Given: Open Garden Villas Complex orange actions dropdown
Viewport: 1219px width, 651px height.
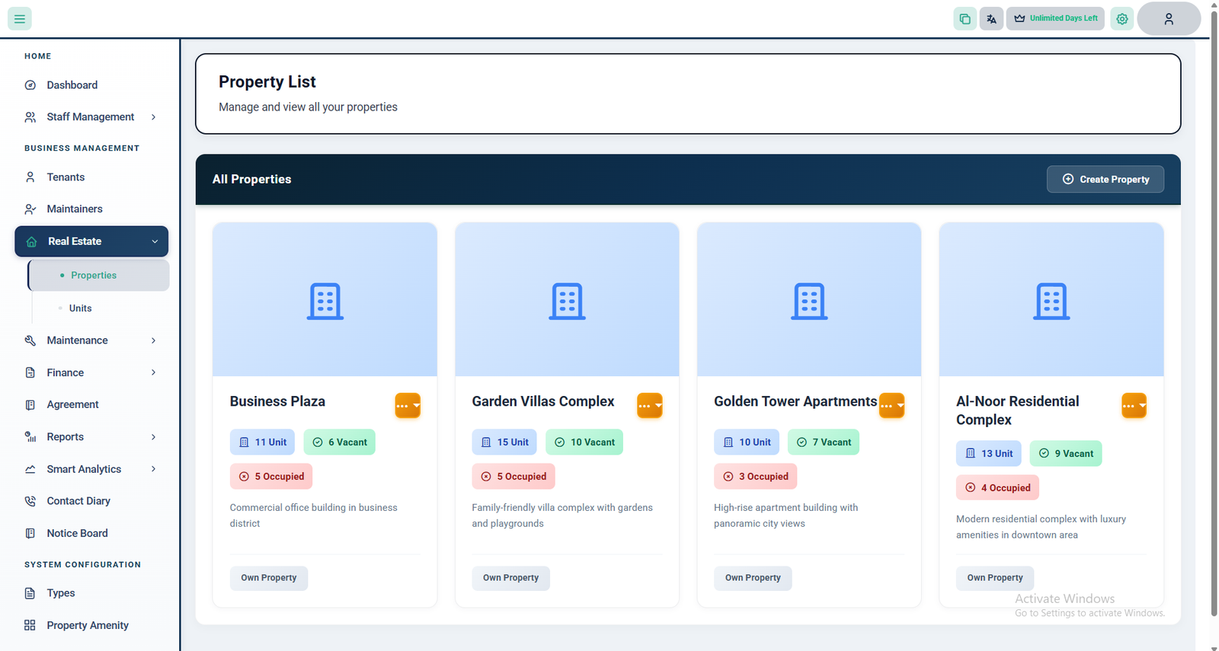Looking at the screenshot, I should click(650, 405).
